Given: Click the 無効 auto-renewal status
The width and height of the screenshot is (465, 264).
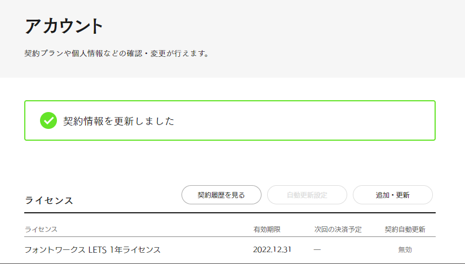Looking at the screenshot, I should [x=405, y=249].
